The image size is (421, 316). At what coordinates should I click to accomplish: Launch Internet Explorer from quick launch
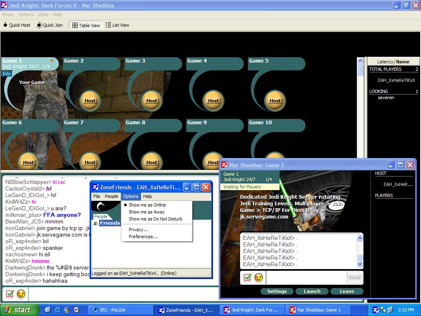pyautogui.click(x=57, y=310)
